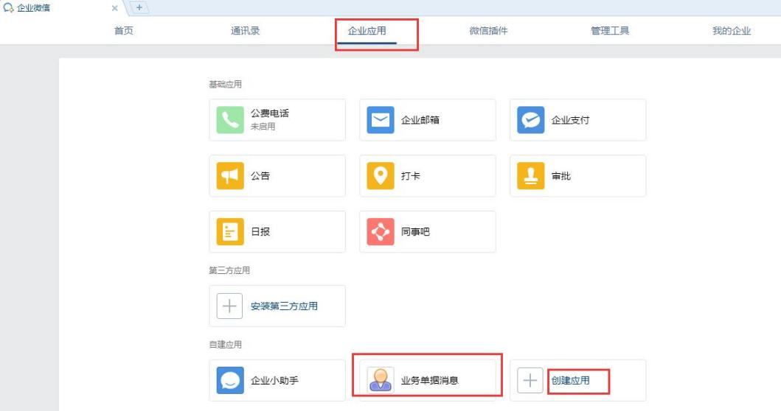The height and width of the screenshot is (411, 781).
Task: Open a new browser tab with plus button
Action: tap(139, 7)
